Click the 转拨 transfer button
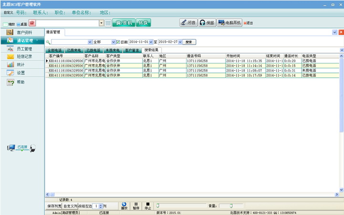 [143, 23]
